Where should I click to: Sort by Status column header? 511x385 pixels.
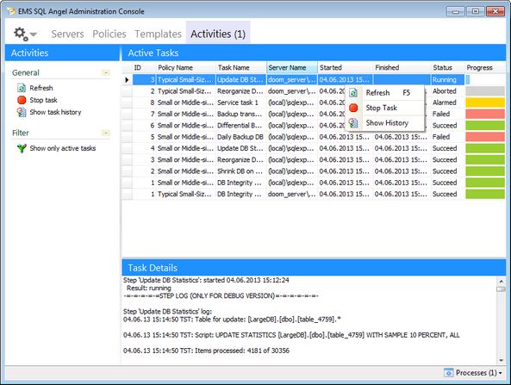click(448, 67)
